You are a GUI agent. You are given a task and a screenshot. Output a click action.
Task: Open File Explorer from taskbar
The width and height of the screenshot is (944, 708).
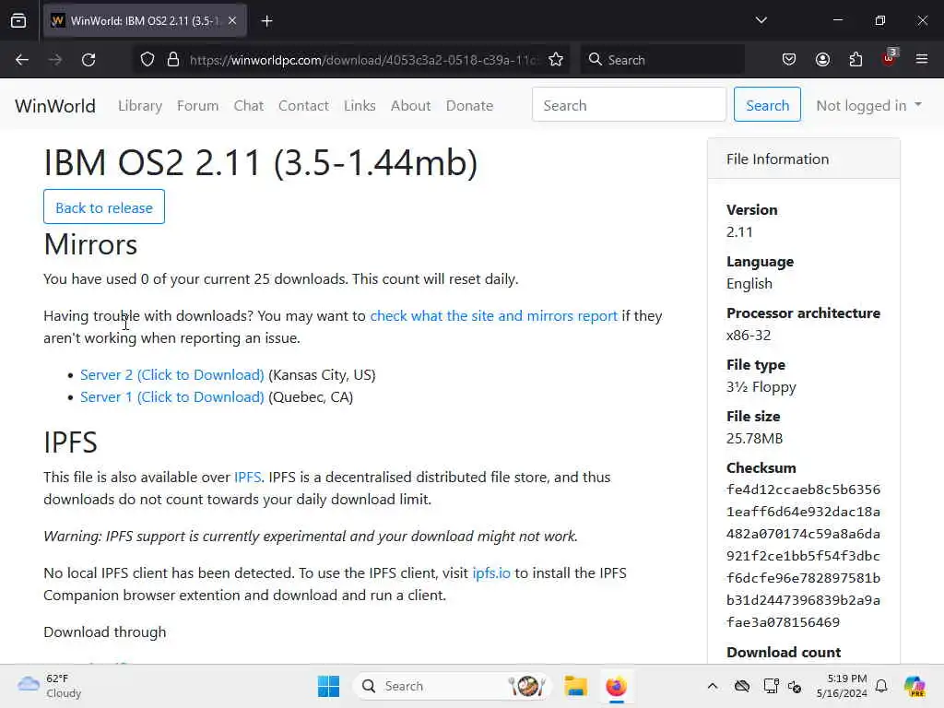click(575, 686)
